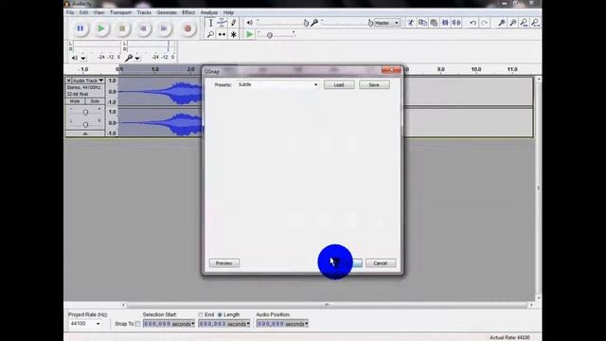
Task: Open the Effect menu
Action: [188, 12]
